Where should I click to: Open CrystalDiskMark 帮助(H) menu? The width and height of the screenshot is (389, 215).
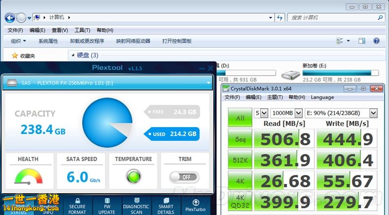pyautogui.click(x=297, y=98)
